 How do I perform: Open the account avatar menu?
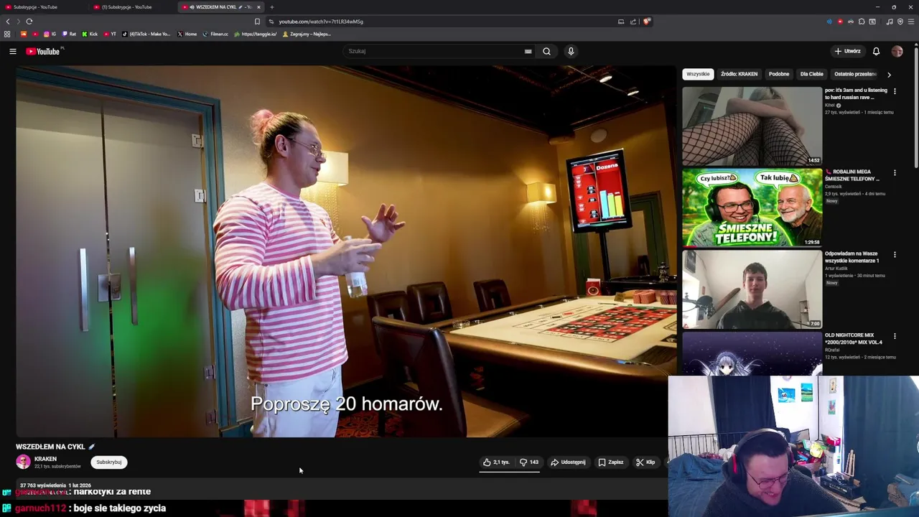[897, 51]
